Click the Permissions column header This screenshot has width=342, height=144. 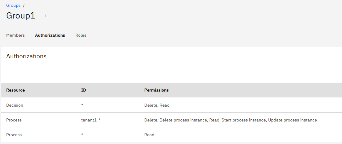[x=156, y=90]
